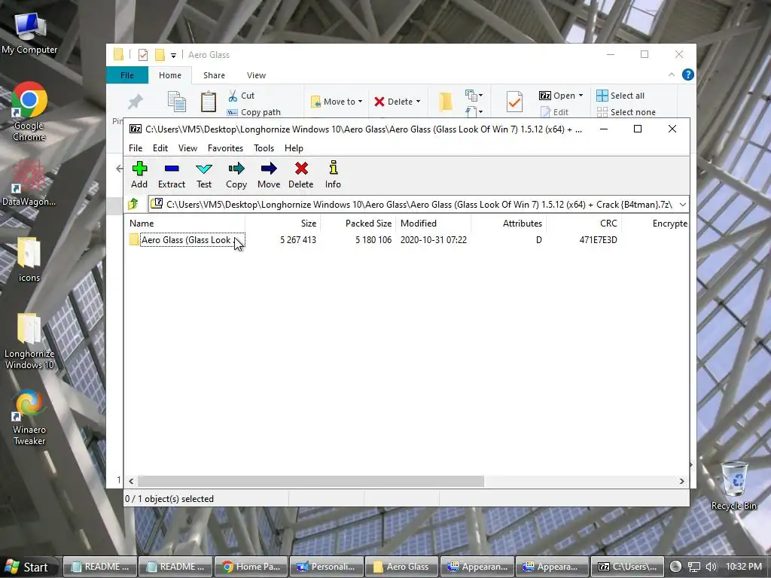Viewport: 771px width, 578px height.
Task: Click the New folder icon in Explorer ribbon
Action: tap(446, 102)
